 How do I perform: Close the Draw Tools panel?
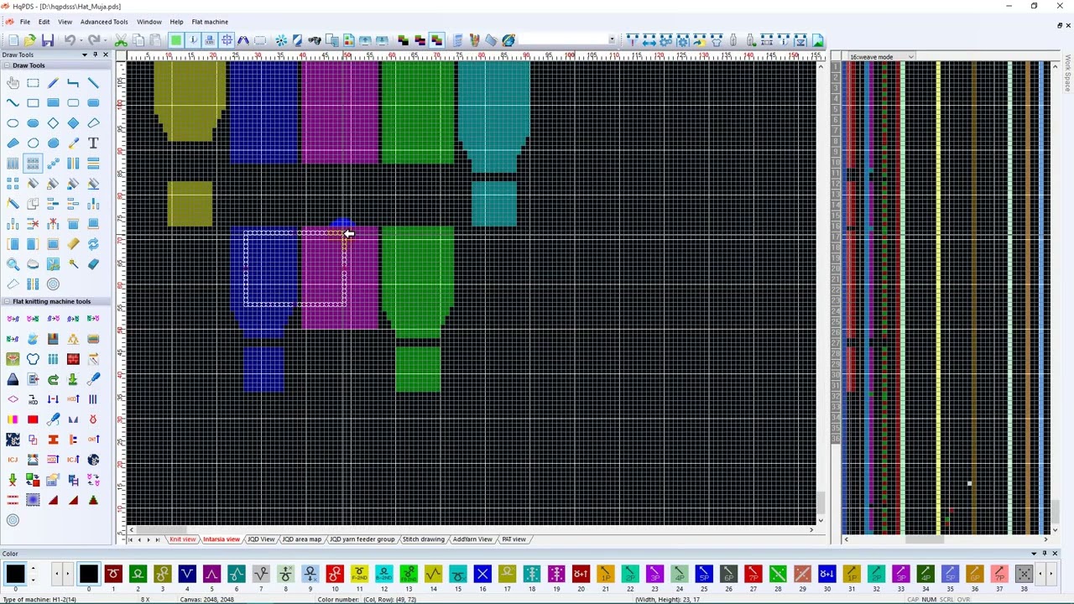[105, 55]
